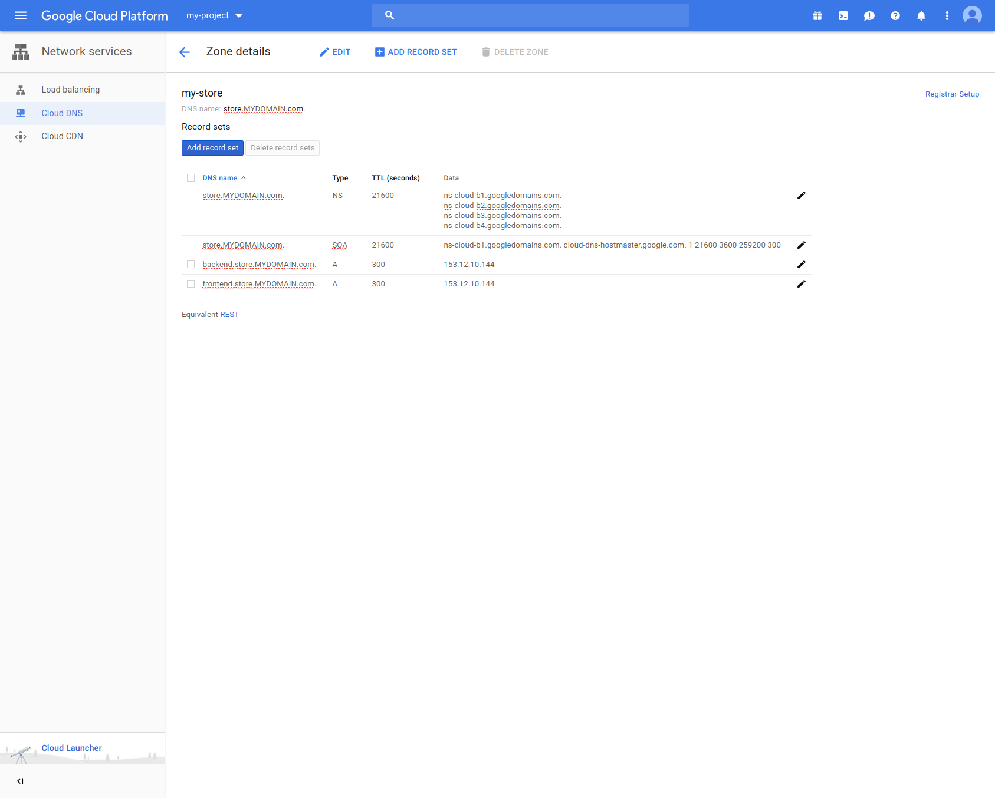The image size is (995, 798).
Task: Click the ns-cloud-b1.googledomains.com entry in NS row
Action: pyautogui.click(x=503, y=196)
